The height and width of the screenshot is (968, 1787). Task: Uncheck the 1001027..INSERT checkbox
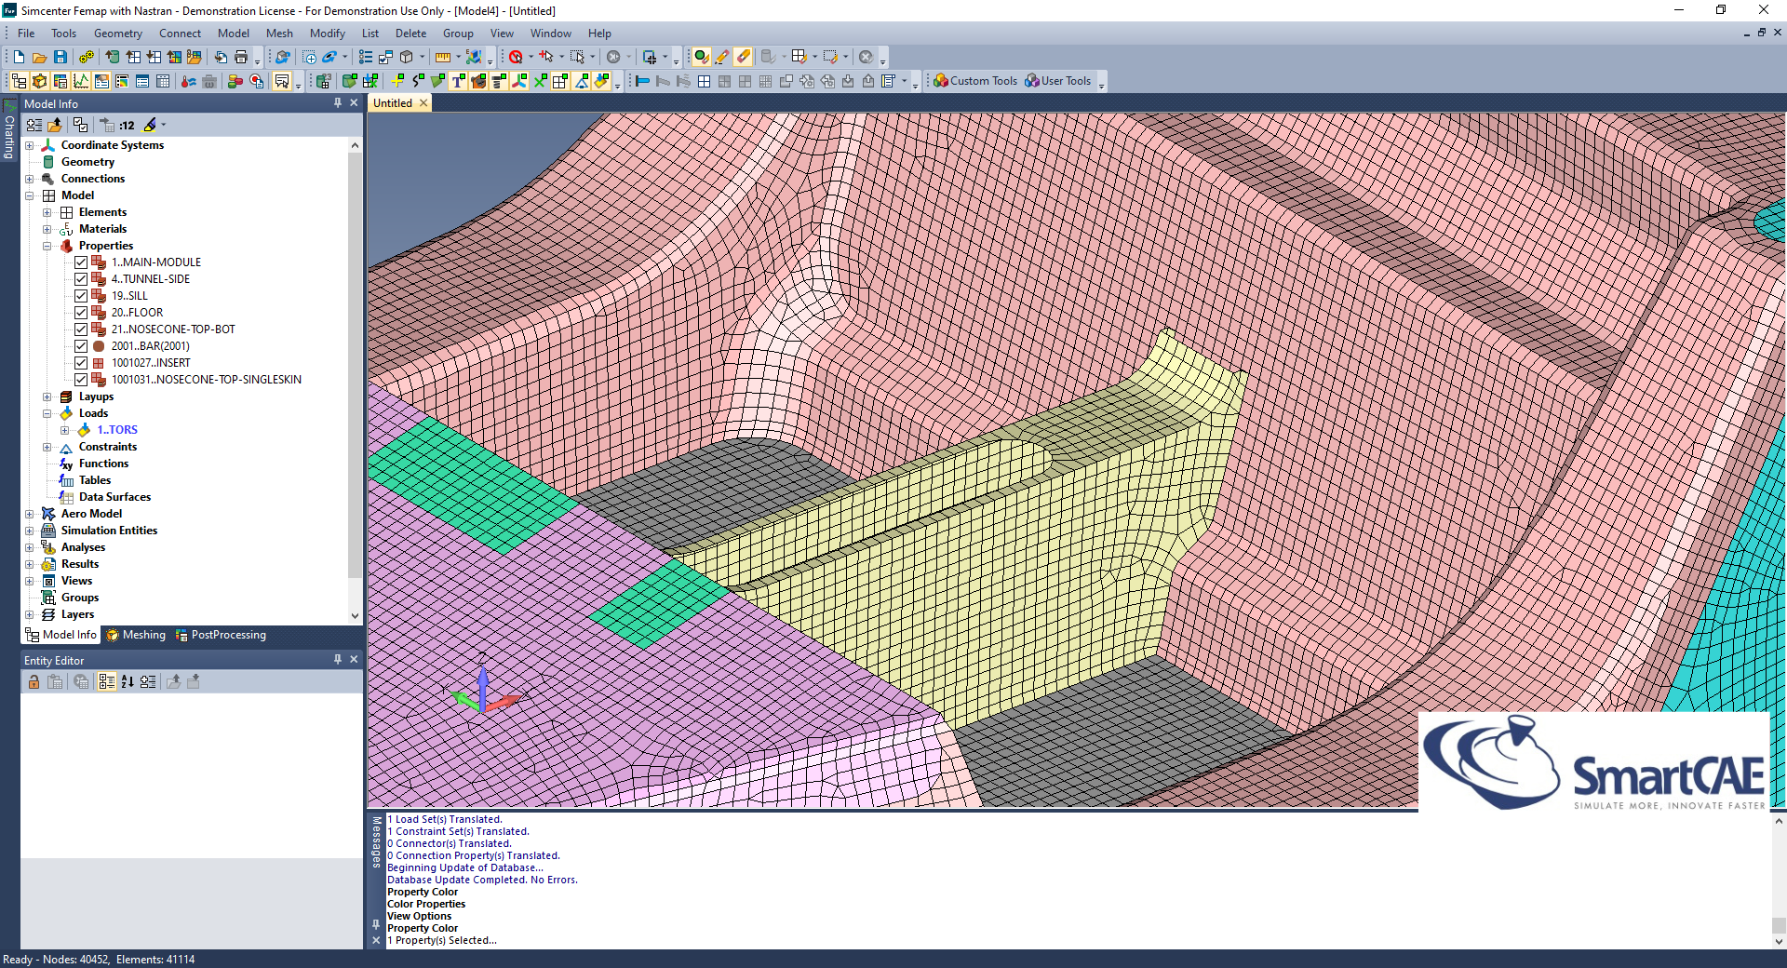pyautogui.click(x=81, y=363)
